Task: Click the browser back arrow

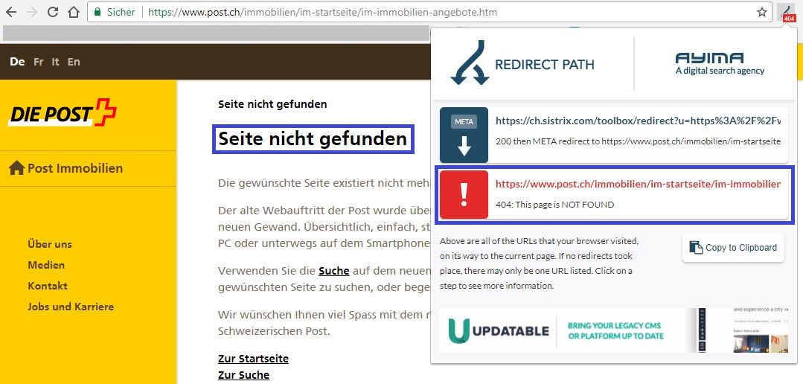Action: click(x=11, y=13)
